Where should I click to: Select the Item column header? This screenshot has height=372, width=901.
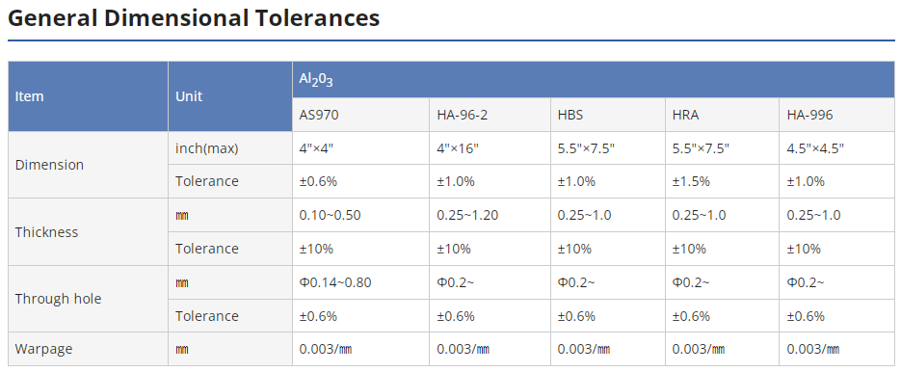coord(88,96)
